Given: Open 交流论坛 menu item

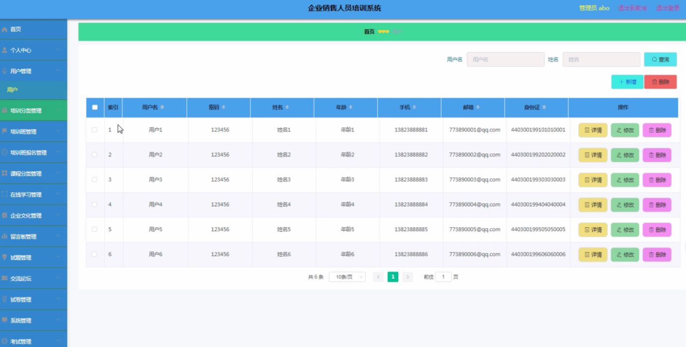Looking at the screenshot, I should click(33, 279).
